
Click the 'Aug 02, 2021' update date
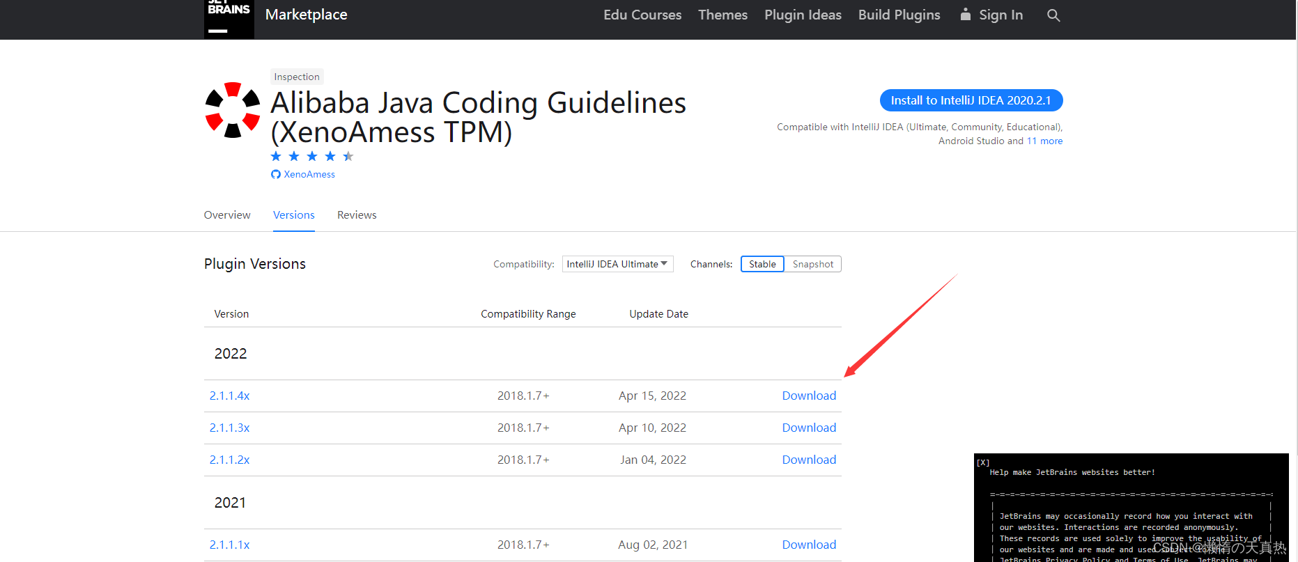pos(653,545)
